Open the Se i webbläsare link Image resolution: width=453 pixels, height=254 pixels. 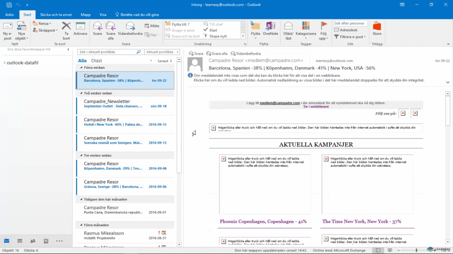316,107
